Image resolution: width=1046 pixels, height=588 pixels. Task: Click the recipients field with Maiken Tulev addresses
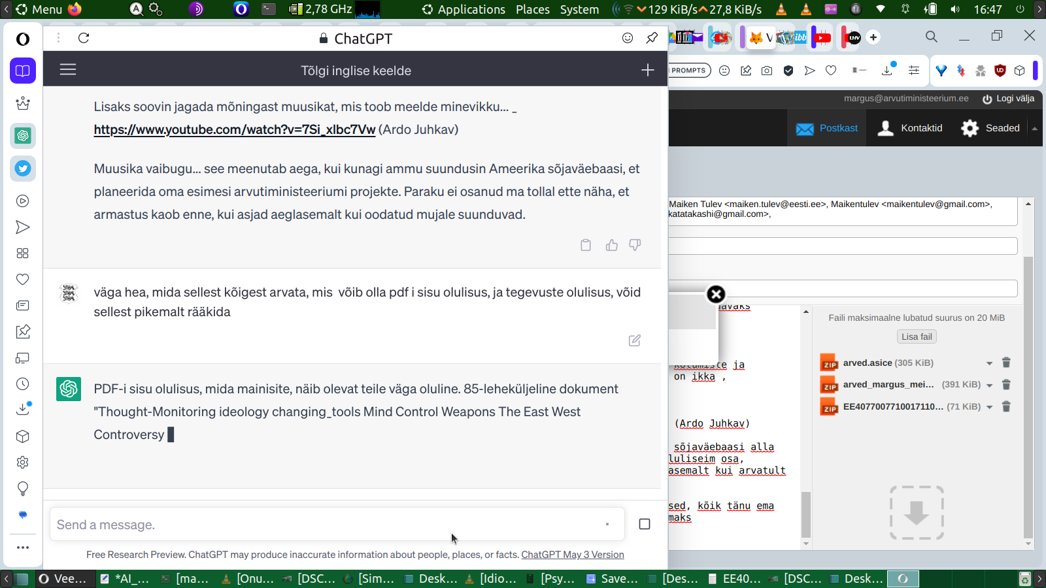click(842, 211)
